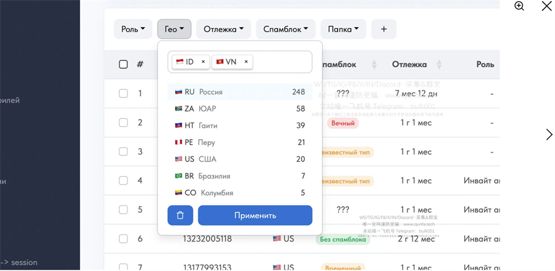Image resolution: width=555 pixels, height=271 pixels.
Task: Click the # column header
Action: [140, 64]
